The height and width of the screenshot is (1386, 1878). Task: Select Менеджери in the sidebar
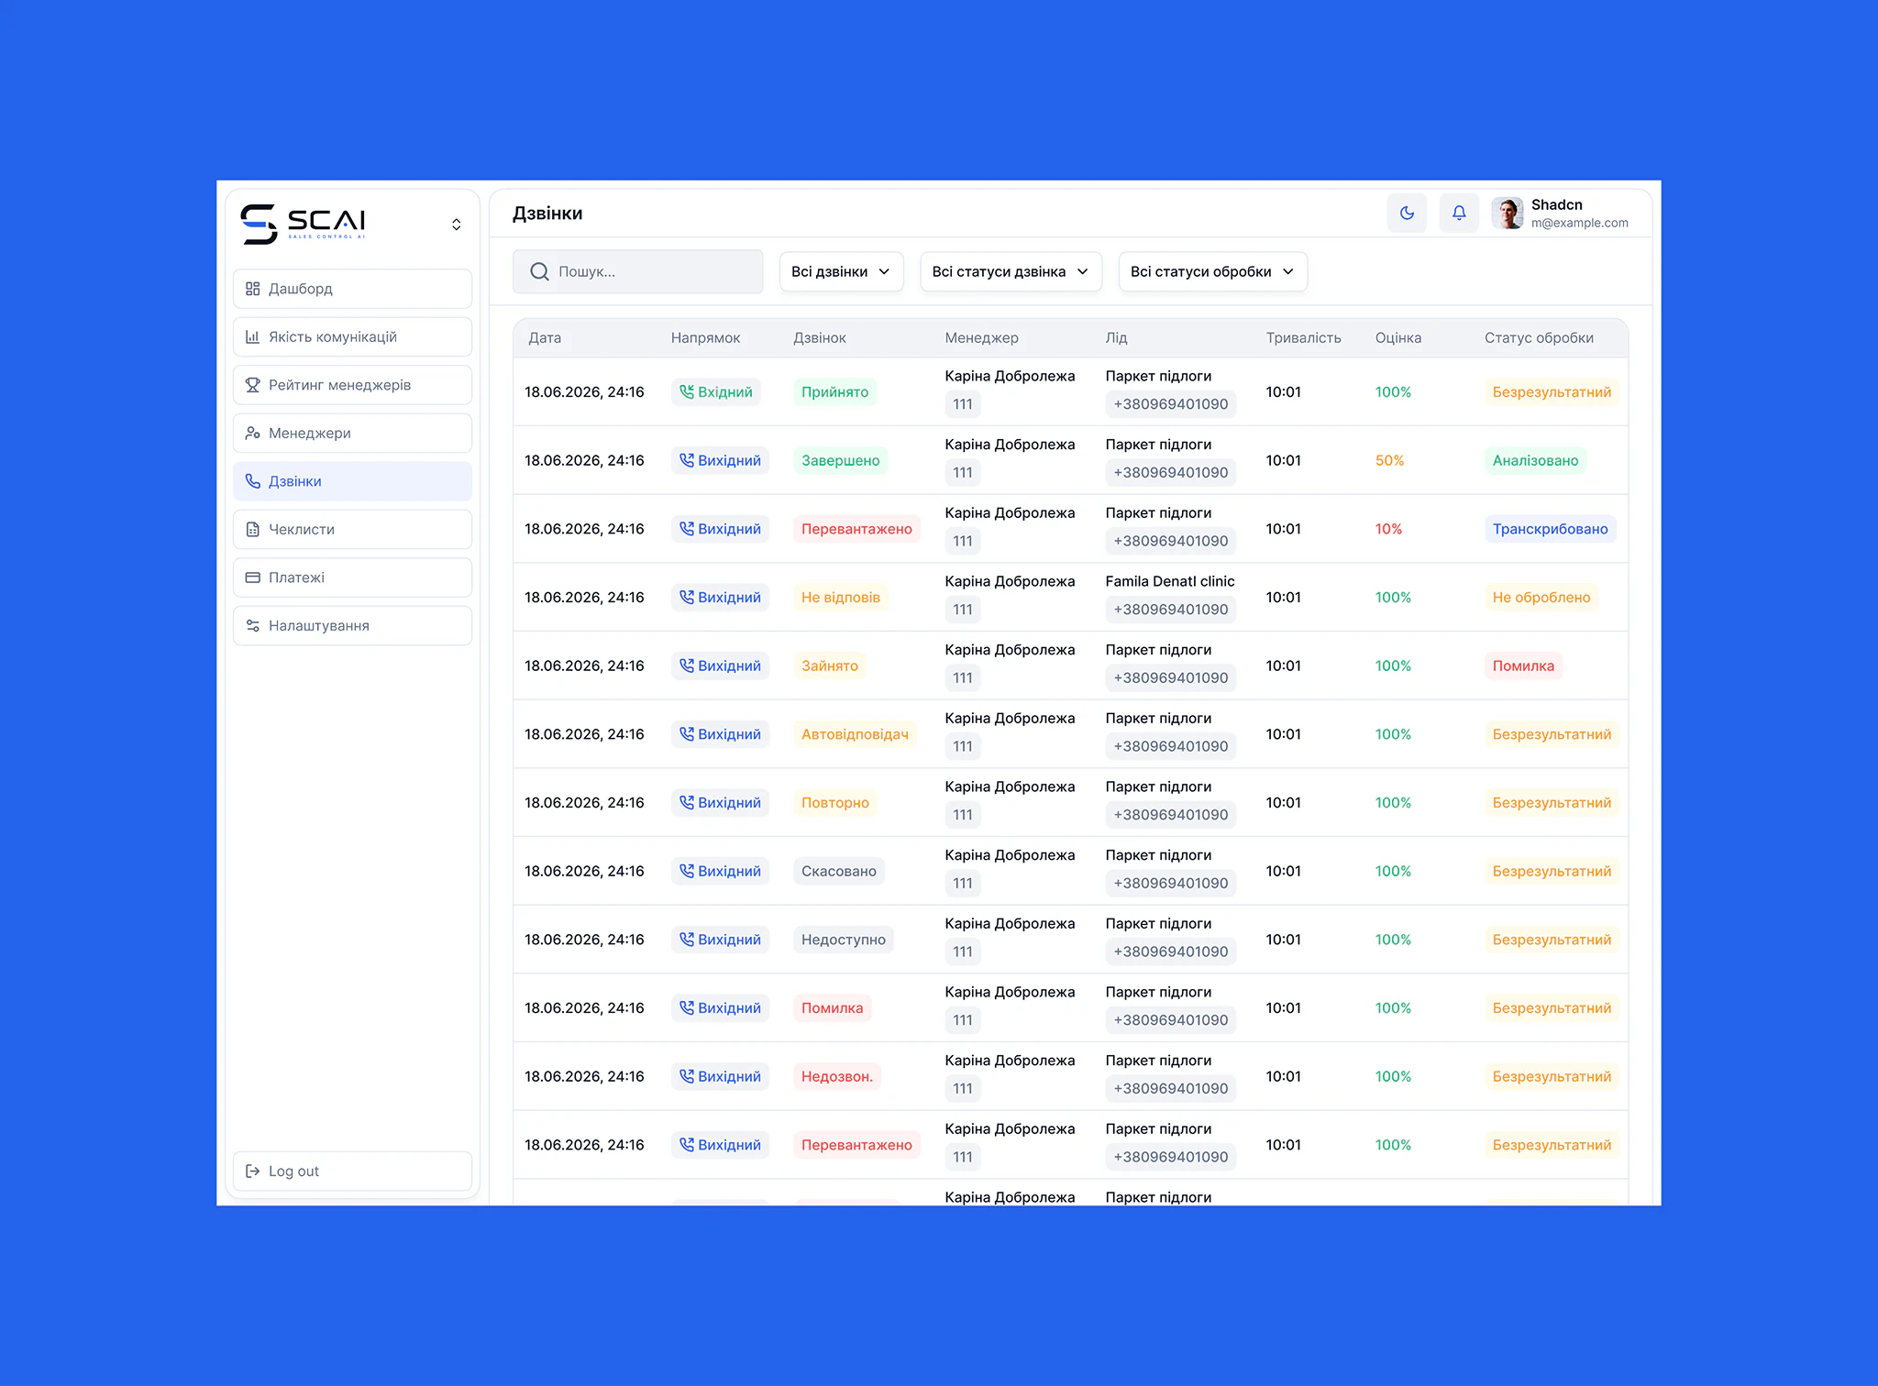(x=353, y=434)
